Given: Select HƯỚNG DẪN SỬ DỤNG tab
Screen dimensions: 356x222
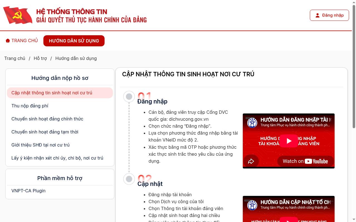Looking at the screenshot, I should click(x=74, y=41).
